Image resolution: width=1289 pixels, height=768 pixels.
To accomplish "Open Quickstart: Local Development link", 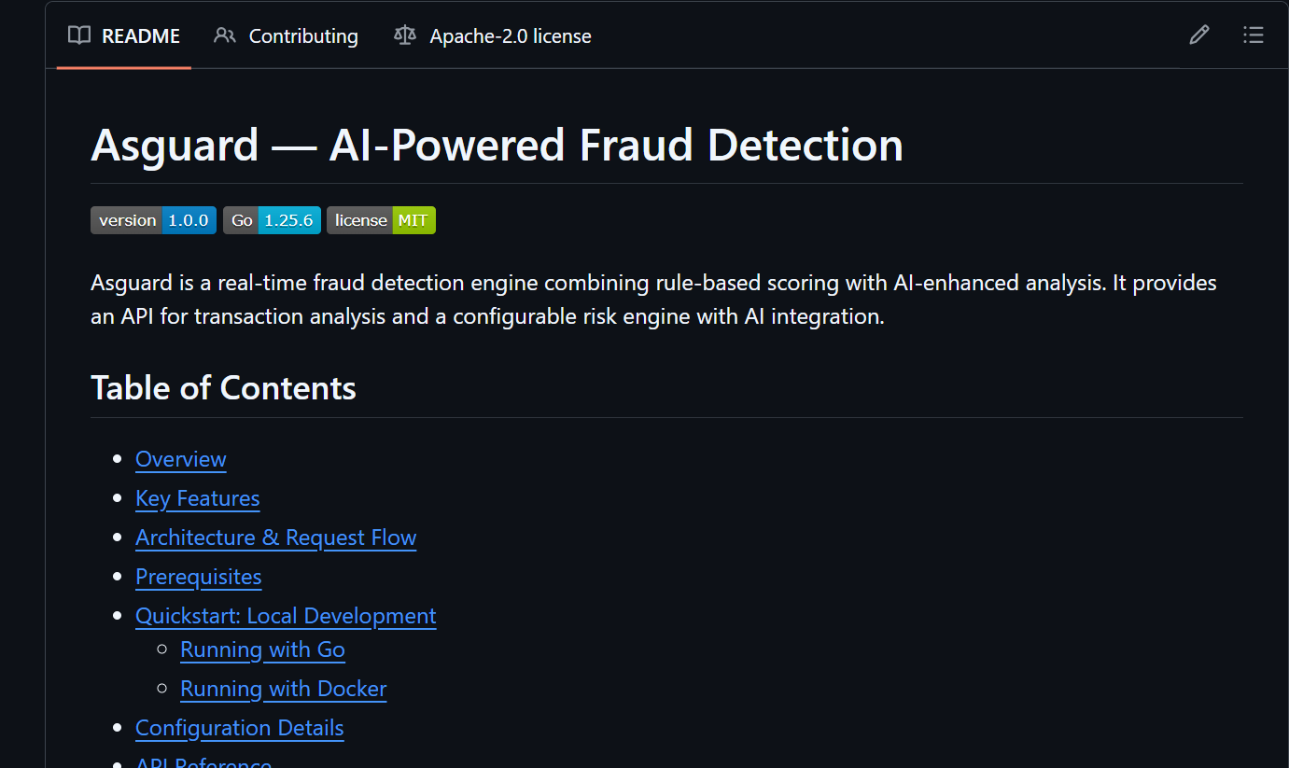I will point(286,616).
